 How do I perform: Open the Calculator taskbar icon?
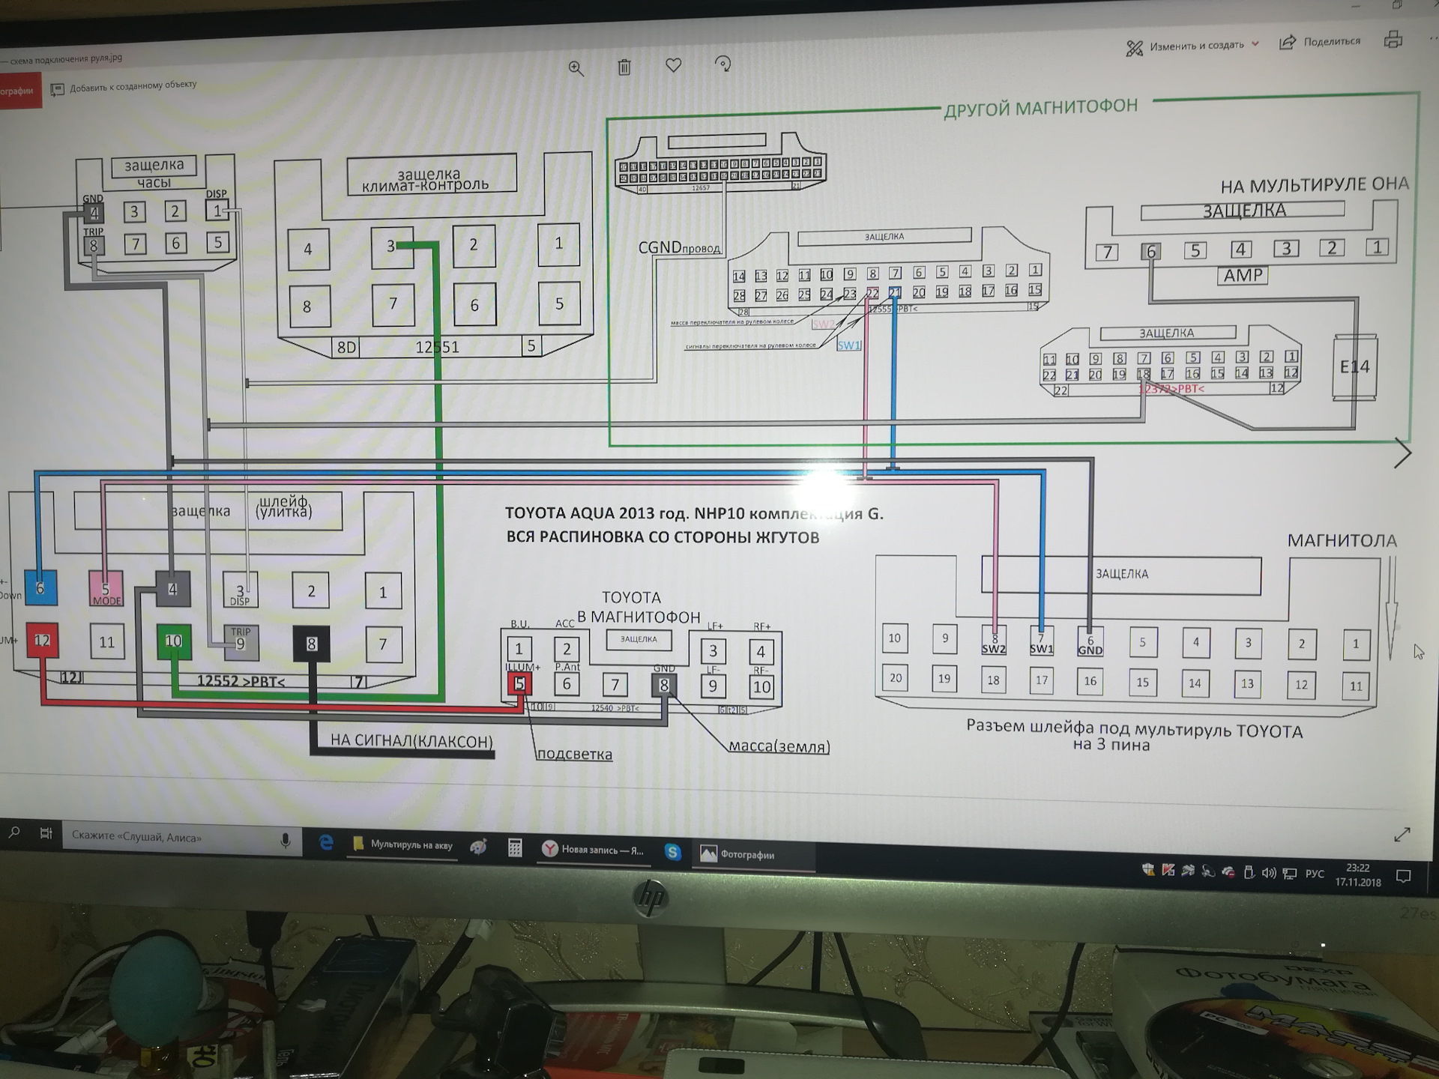[515, 848]
